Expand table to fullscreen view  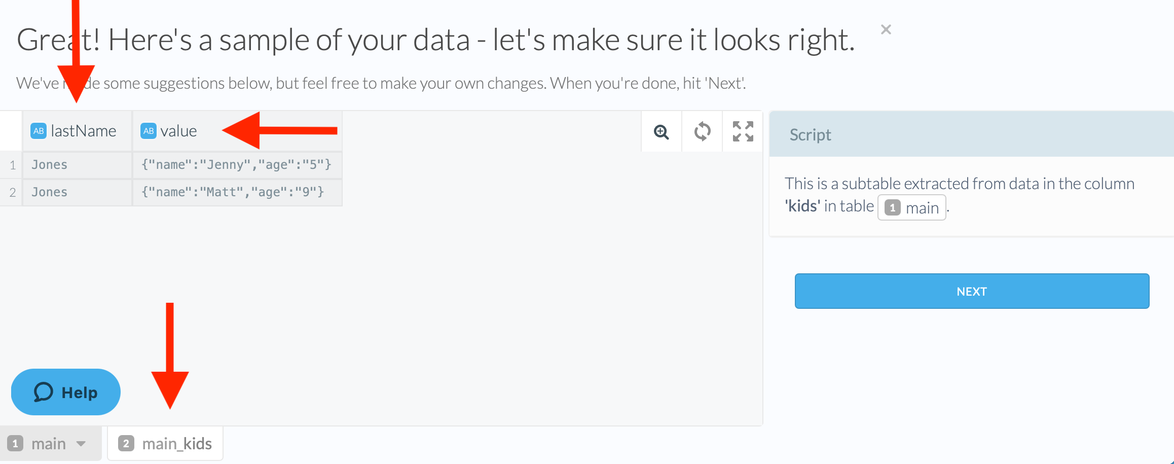click(x=743, y=132)
